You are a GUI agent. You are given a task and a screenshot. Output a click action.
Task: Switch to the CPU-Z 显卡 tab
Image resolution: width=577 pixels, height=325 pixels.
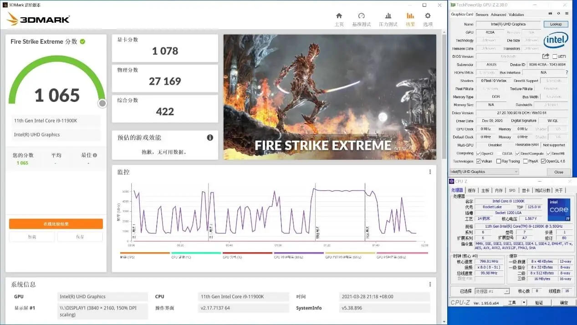pyautogui.click(x=526, y=190)
